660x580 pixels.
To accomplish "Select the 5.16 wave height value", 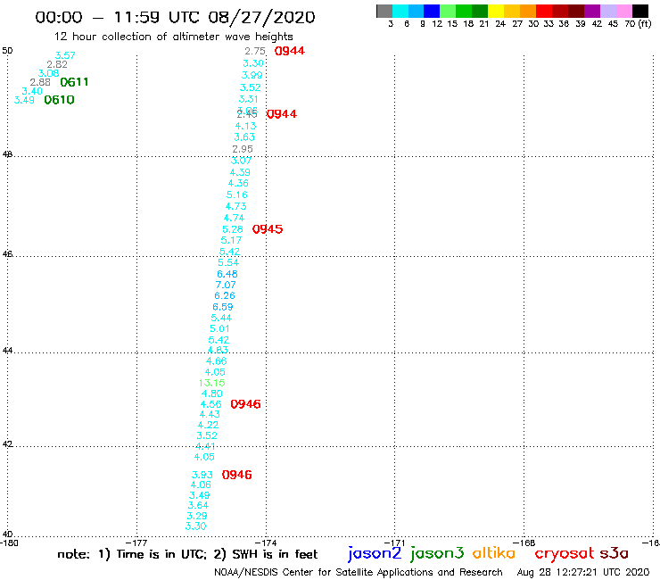I will [237, 195].
